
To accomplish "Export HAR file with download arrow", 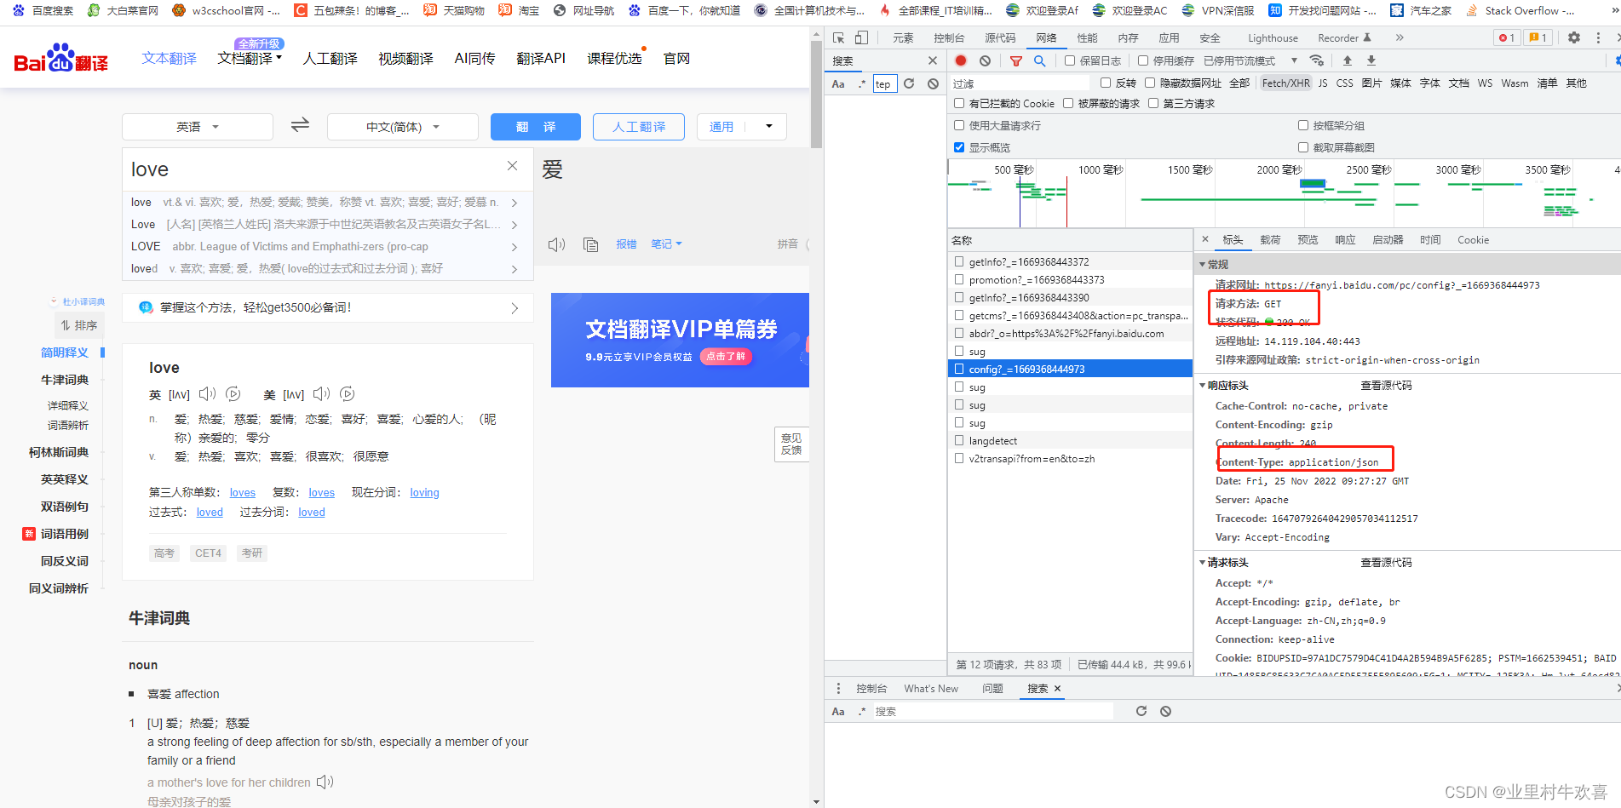I will [x=1371, y=60].
